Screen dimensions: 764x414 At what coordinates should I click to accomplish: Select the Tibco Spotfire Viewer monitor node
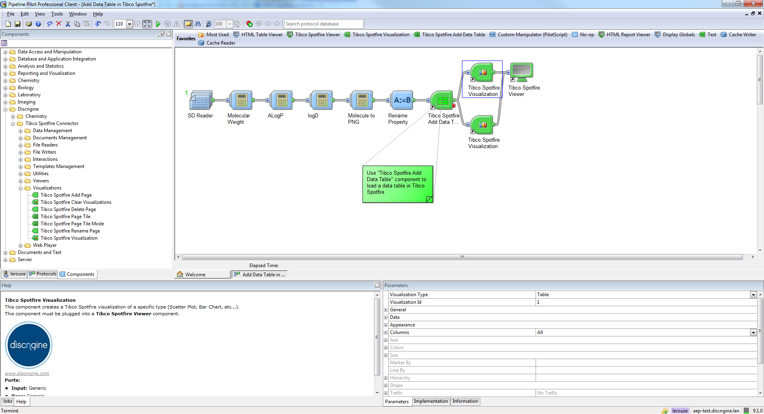(522, 72)
